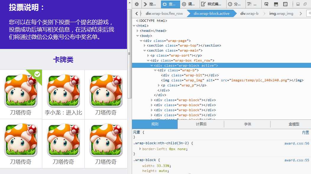Collapse the html node
Viewport: 311px width, 174px height.
(x=134, y=26)
